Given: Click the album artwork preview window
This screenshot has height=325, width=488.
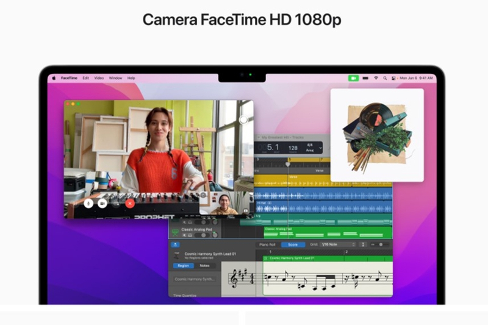Looking at the screenshot, I should (x=377, y=135).
